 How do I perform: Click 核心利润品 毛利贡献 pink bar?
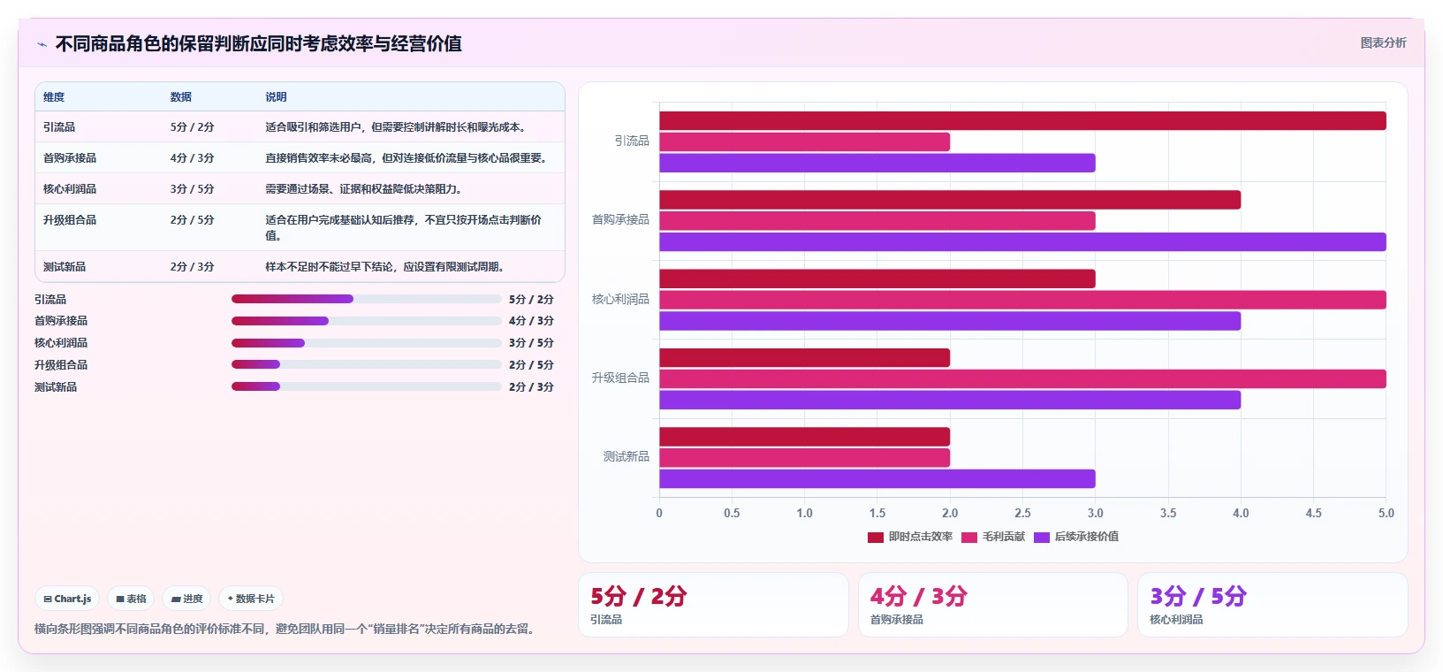1022,300
